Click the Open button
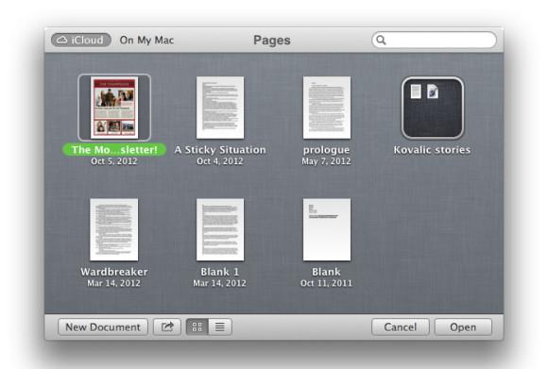 click(463, 327)
